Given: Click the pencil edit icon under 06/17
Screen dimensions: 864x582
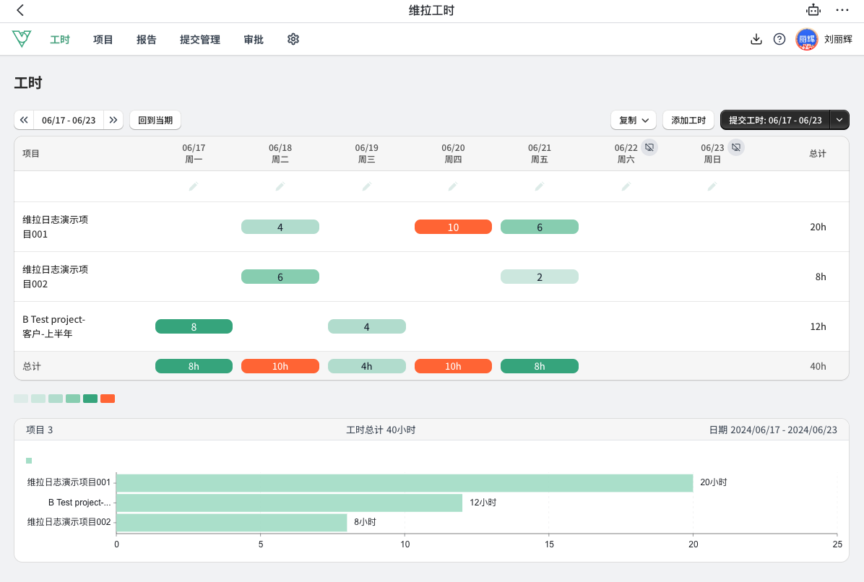Looking at the screenshot, I should tap(194, 186).
